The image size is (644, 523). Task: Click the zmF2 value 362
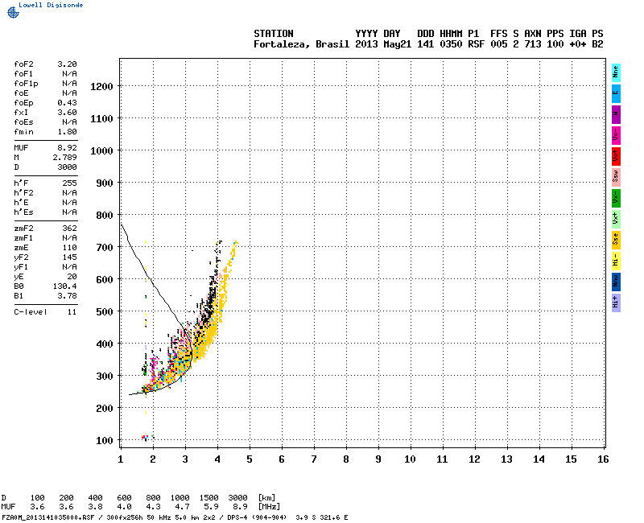point(69,229)
